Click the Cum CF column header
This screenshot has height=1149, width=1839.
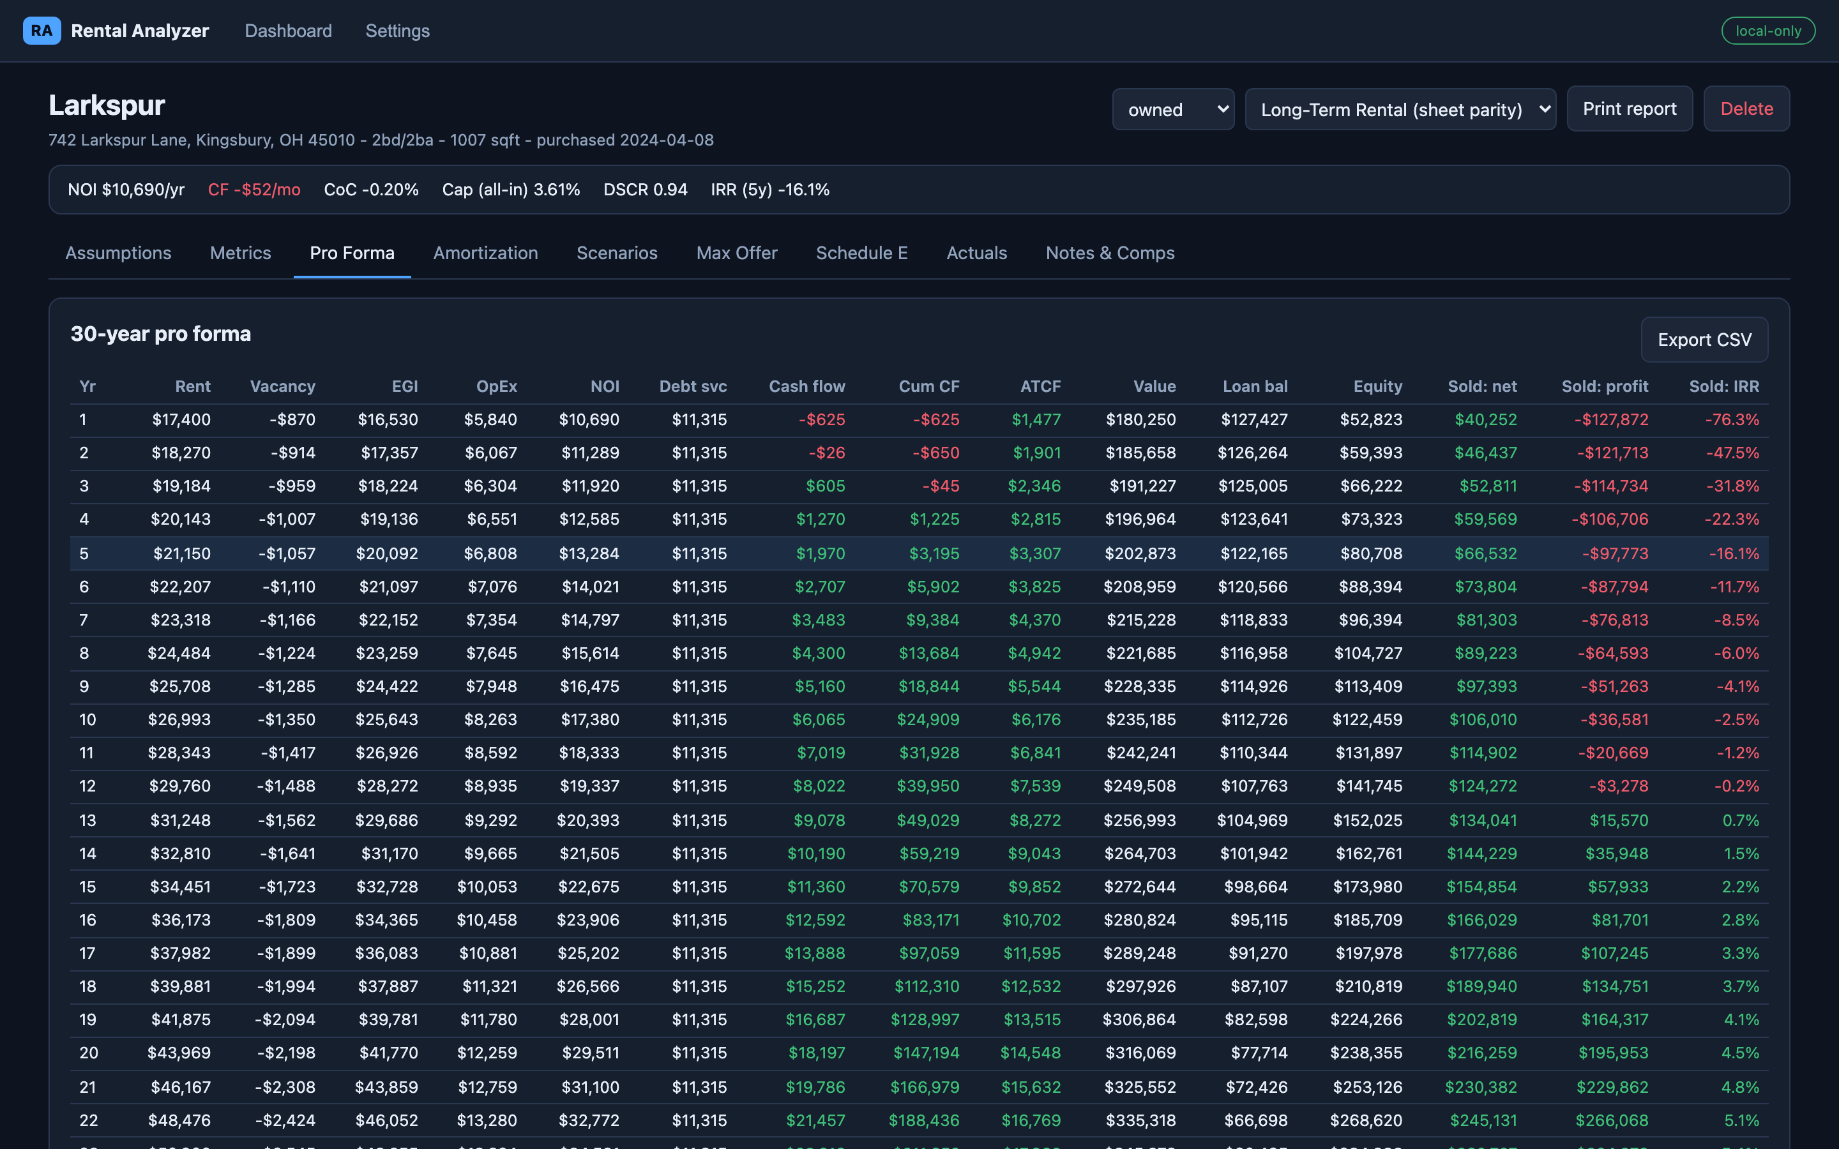click(x=929, y=386)
